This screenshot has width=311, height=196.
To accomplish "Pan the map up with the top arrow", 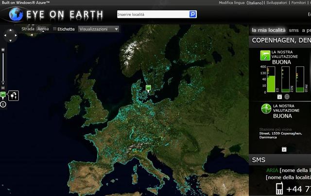I will click(x=10, y=29).
